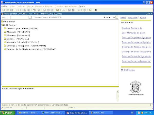Open the Alumnos [*STUDENT] folder icon
The width and height of the screenshot is (154, 115).
(x=5, y=32)
